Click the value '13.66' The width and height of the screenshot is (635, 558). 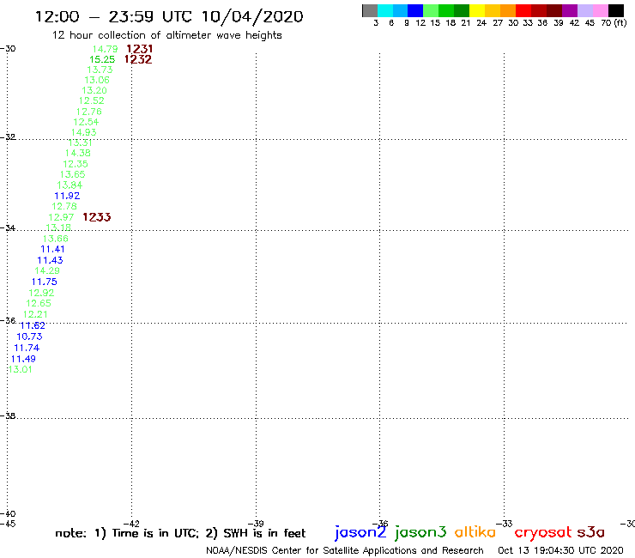click(56, 239)
